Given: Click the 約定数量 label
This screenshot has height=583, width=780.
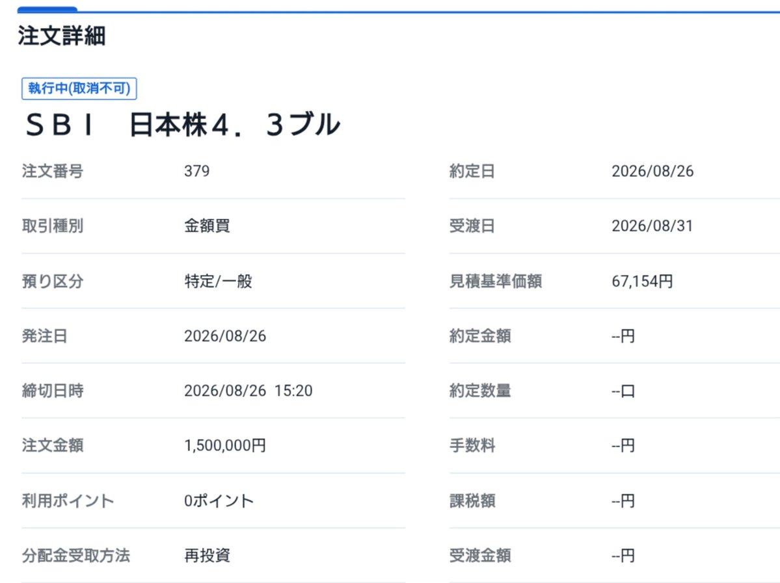Looking at the screenshot, I should (479, 391).
